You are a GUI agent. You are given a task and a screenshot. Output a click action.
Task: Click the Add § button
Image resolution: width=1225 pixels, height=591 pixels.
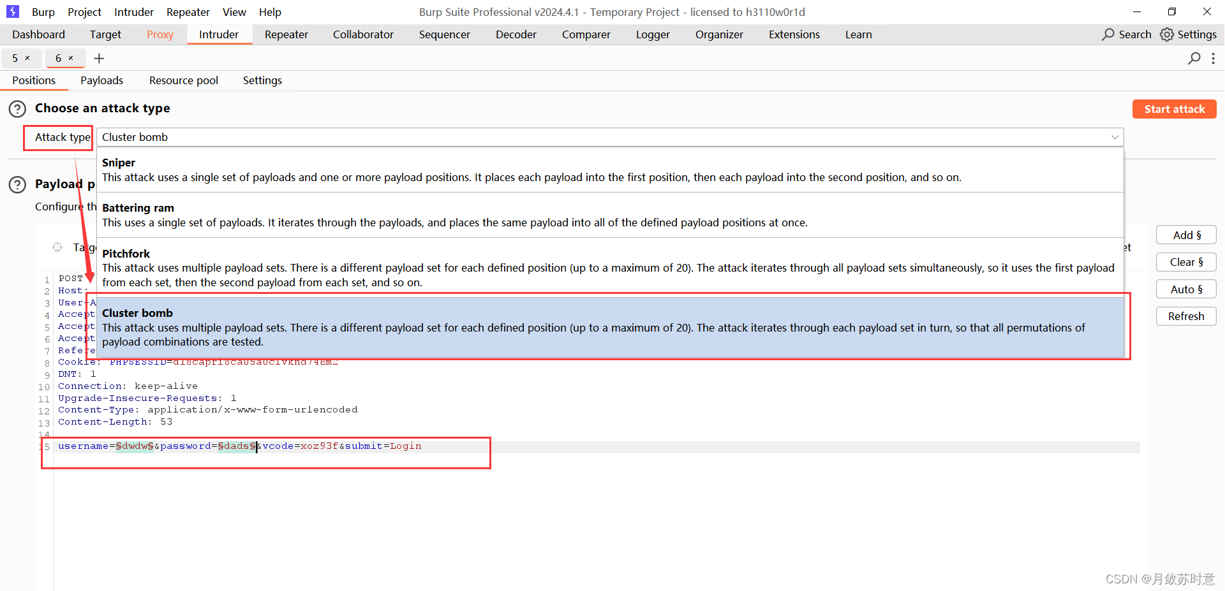tap(1186, 235)
